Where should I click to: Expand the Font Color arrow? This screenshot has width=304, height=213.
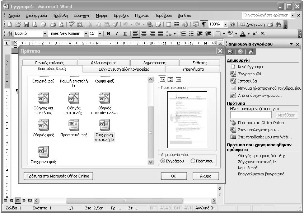[x=248, y=34]
